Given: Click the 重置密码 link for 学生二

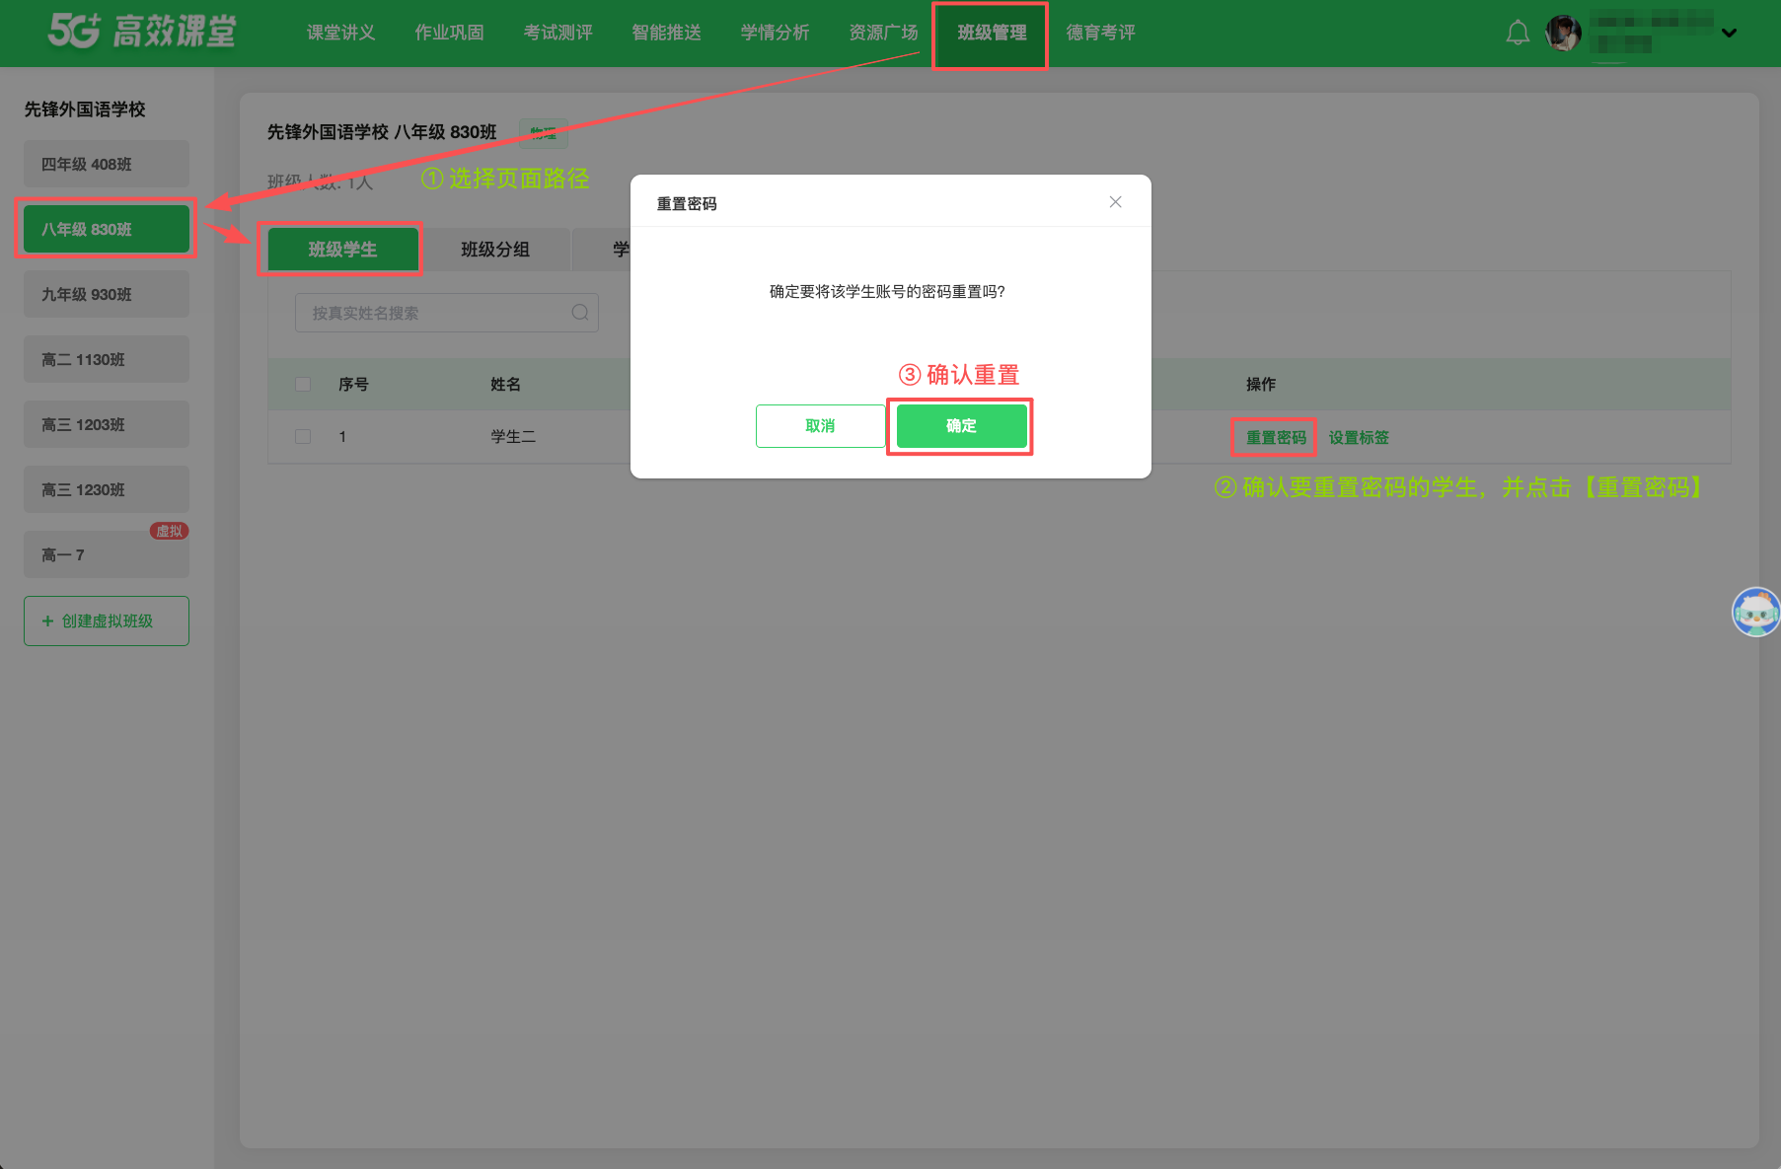Looking at the screenshot, I should click(1276, 437).
